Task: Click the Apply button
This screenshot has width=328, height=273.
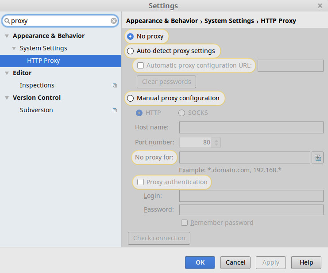Action: click(x=271, y=262)
